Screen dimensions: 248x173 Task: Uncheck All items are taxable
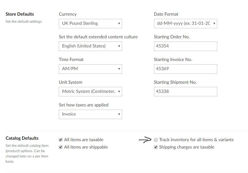61,140
